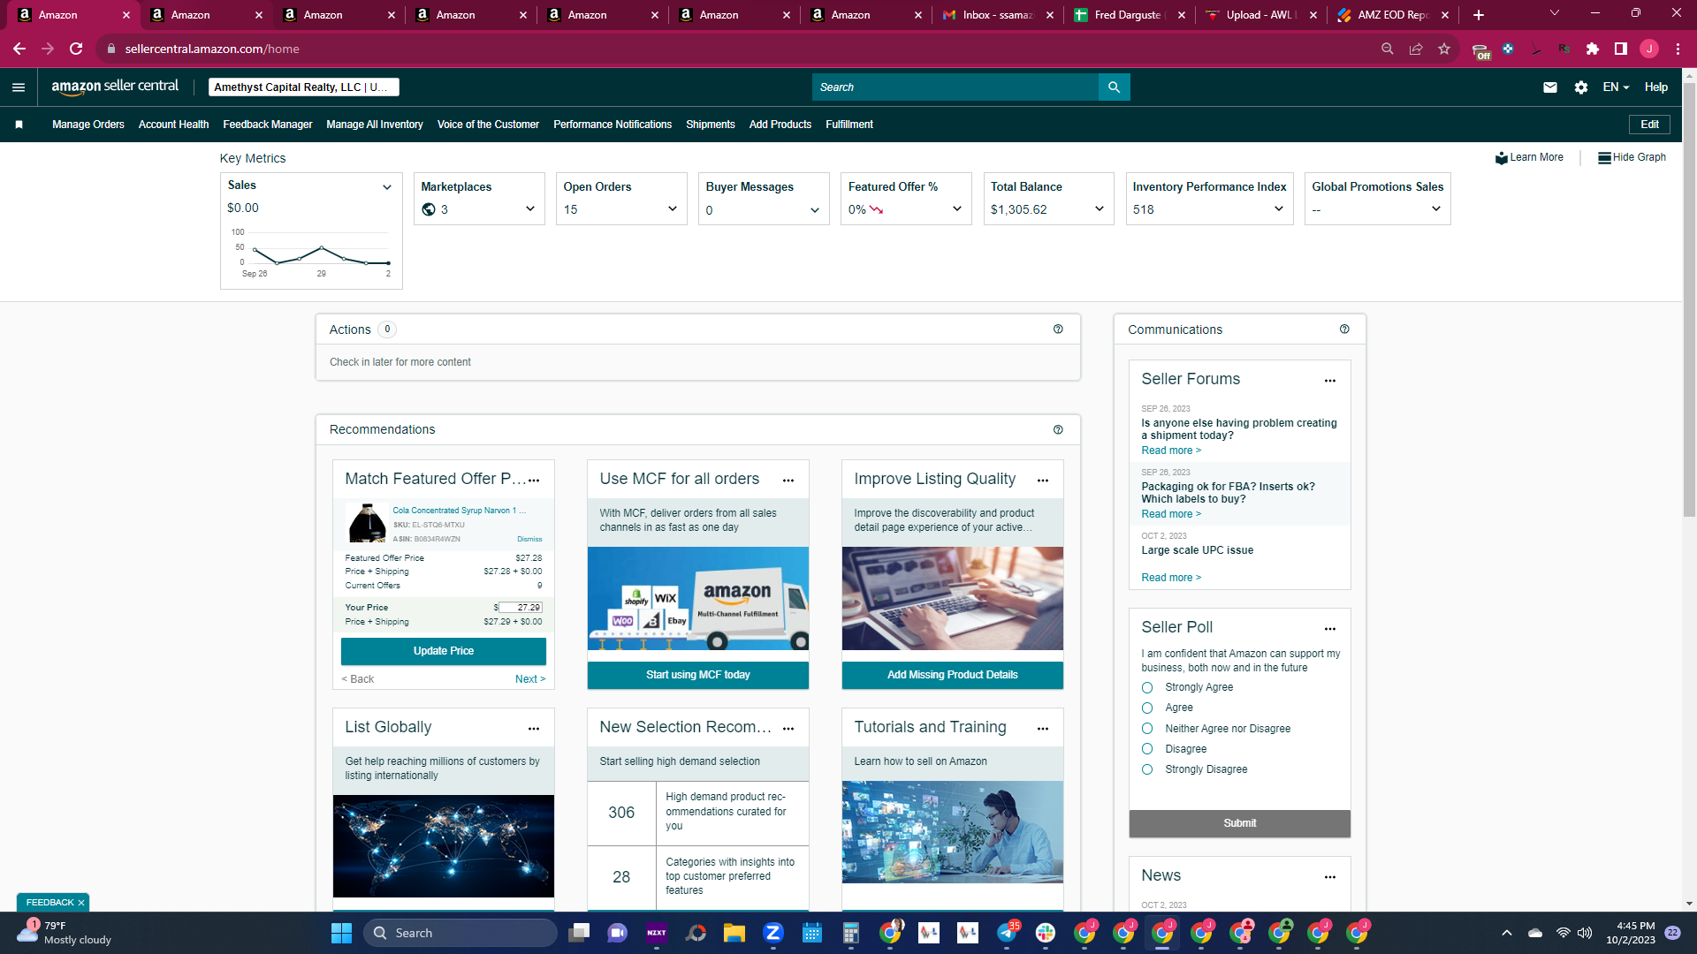Open more options for List Globally card

tap(534, 729)
